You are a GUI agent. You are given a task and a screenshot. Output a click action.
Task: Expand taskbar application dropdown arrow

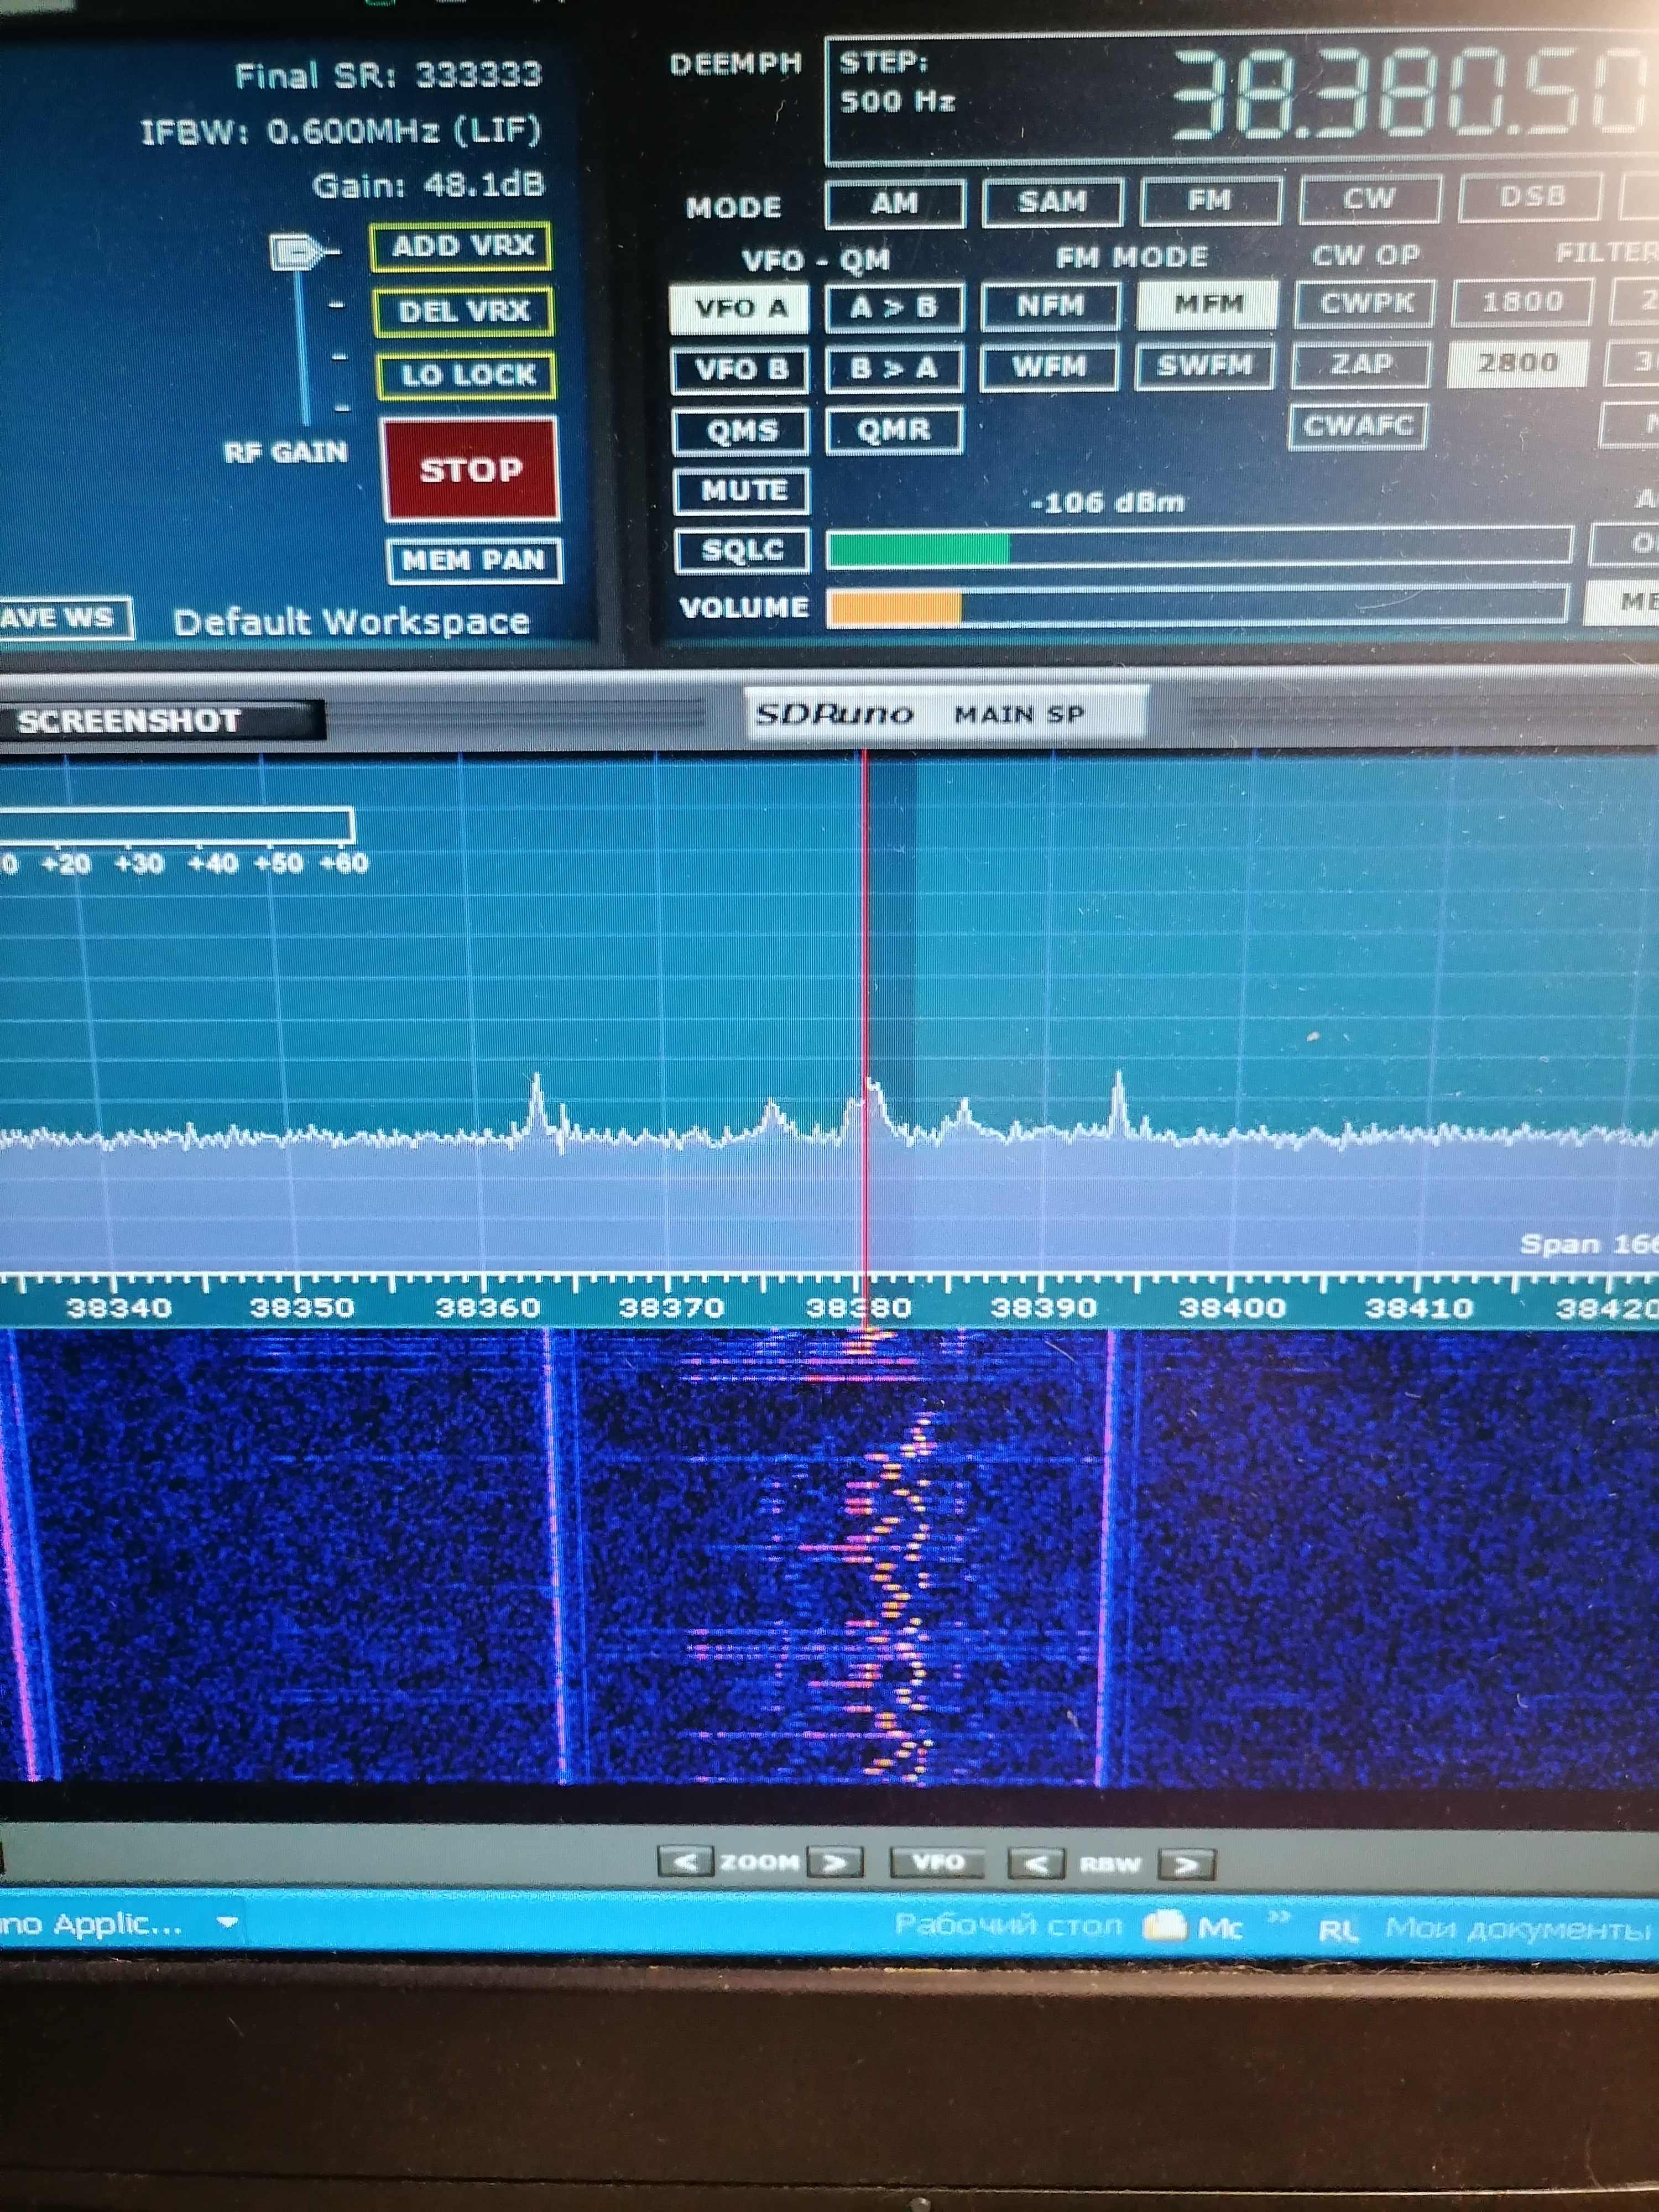pos(228,1923)
